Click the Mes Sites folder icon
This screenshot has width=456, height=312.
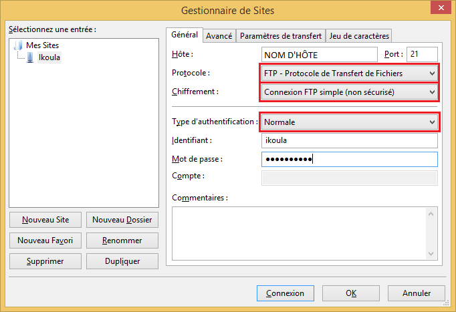pos(18,45)
